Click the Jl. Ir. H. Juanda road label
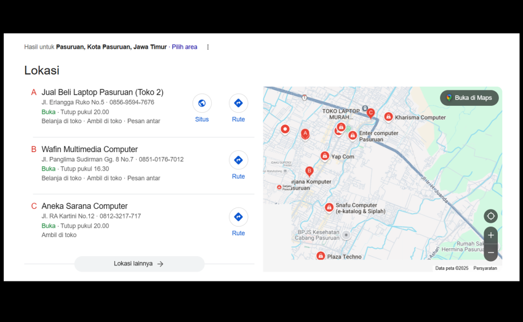Image resolution: width=523 pixels, height=322 pixels. pyautogui.click(x=434, y=189)
